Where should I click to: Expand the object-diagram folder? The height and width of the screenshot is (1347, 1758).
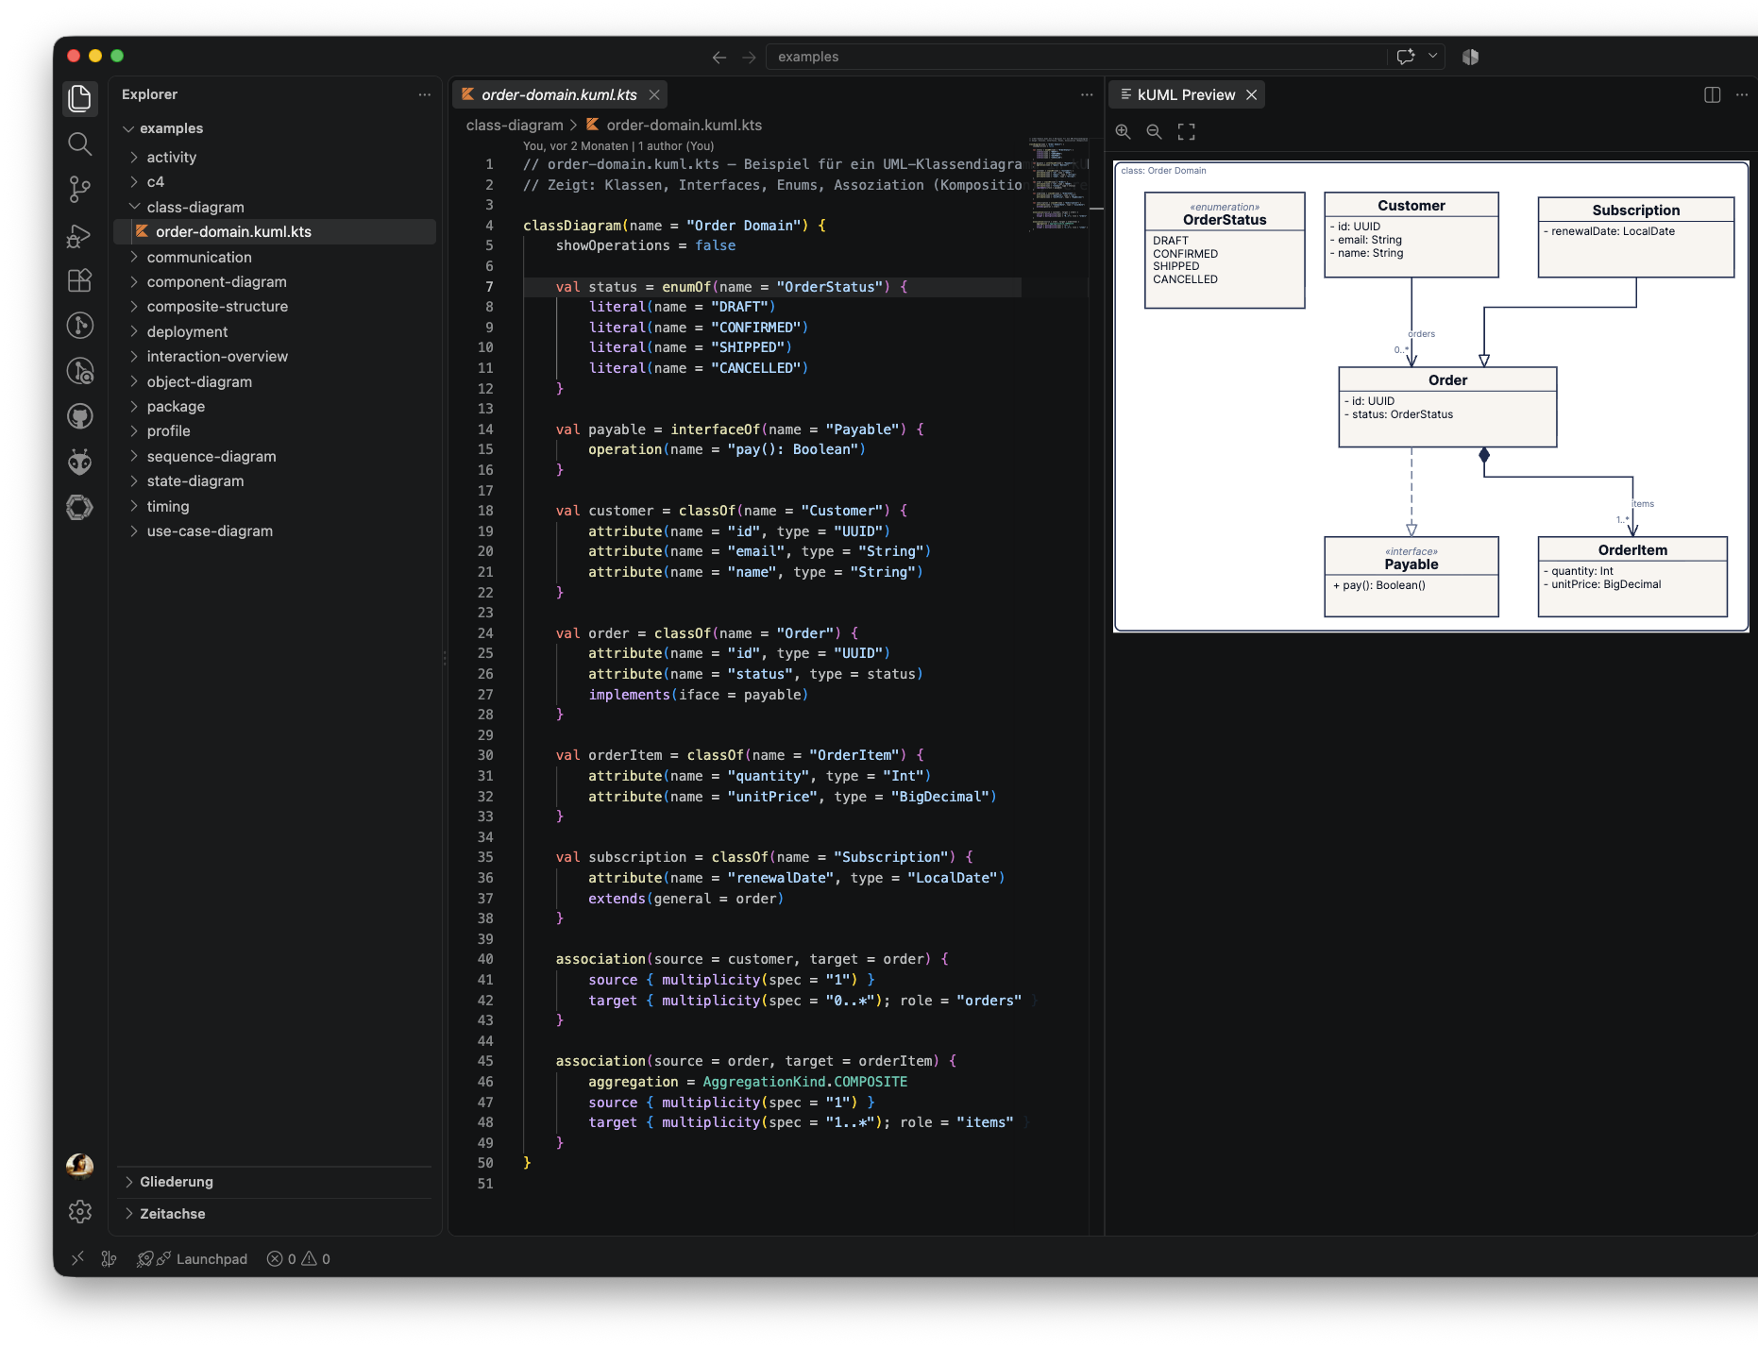tap(275, 381)
